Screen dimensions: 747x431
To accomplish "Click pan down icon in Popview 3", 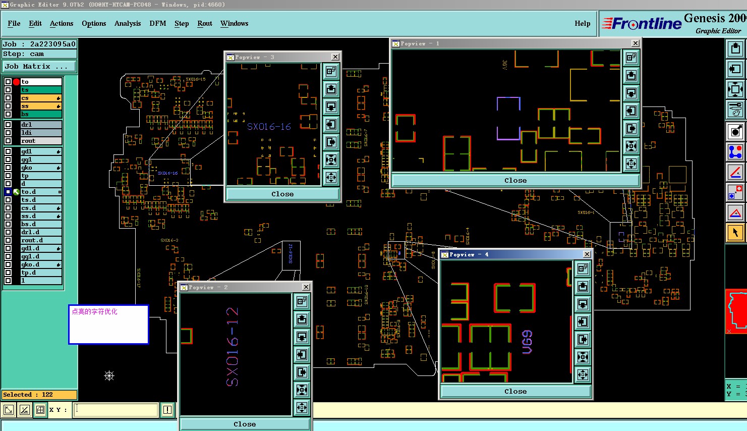I will point(331,107).
